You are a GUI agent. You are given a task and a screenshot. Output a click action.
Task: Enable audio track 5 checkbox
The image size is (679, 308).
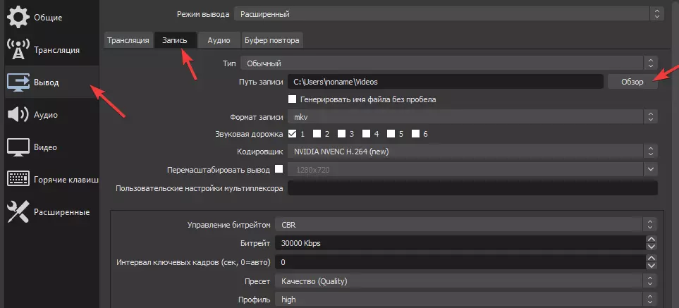click(x=391, y=134)
